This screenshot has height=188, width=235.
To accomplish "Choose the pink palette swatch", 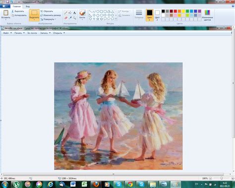I will [x=175, y=15].
